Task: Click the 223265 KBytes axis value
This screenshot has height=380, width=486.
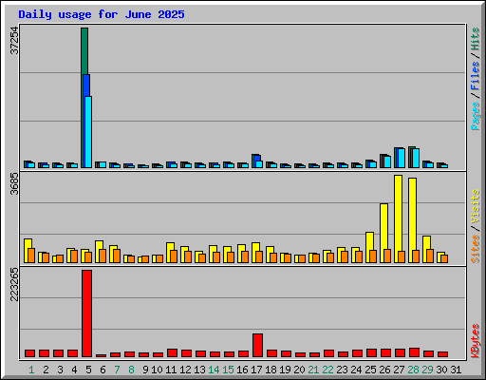Action: pyautogui.click(x=14, y=284)
